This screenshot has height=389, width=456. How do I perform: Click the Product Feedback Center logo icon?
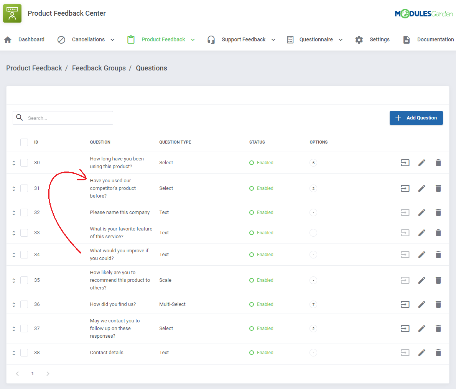coord(12,13)
